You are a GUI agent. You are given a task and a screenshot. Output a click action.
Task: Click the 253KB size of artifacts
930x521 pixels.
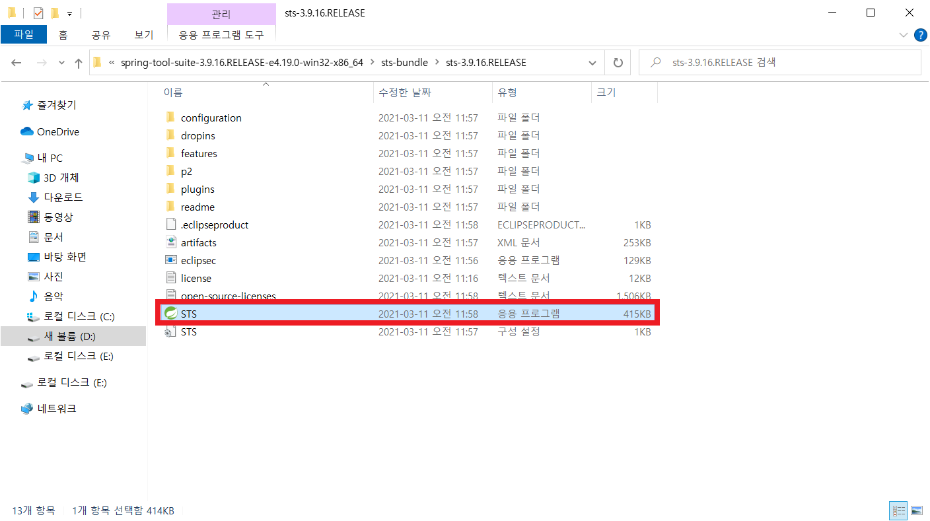[x=637, y=242]
